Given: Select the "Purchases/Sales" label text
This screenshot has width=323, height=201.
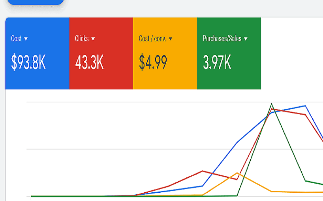Looking at the screenshot, I should coord(222,39).
